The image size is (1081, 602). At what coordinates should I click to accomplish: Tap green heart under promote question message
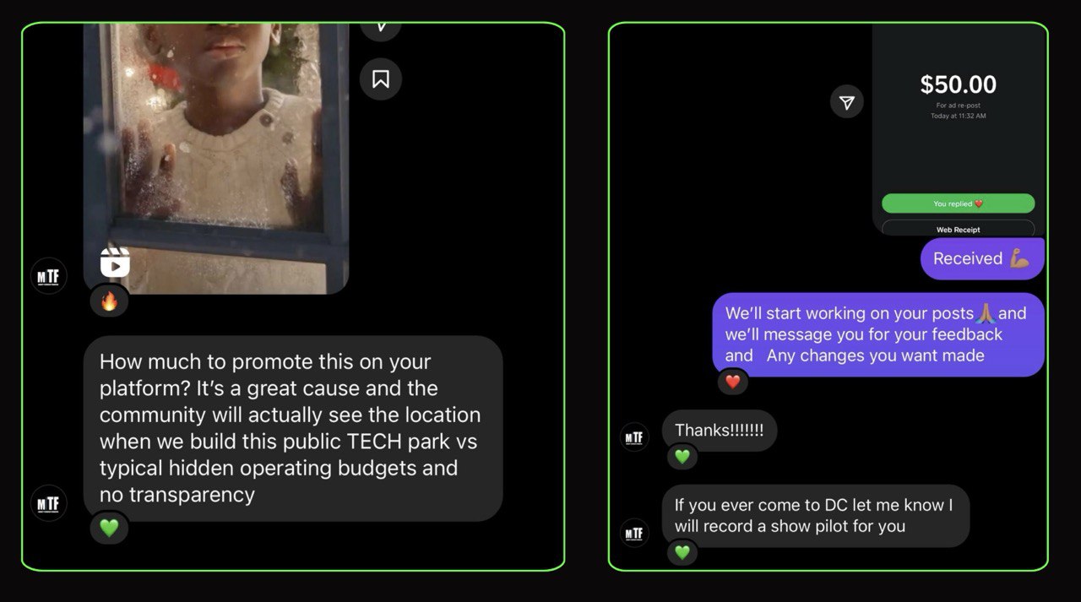[110, 528]
